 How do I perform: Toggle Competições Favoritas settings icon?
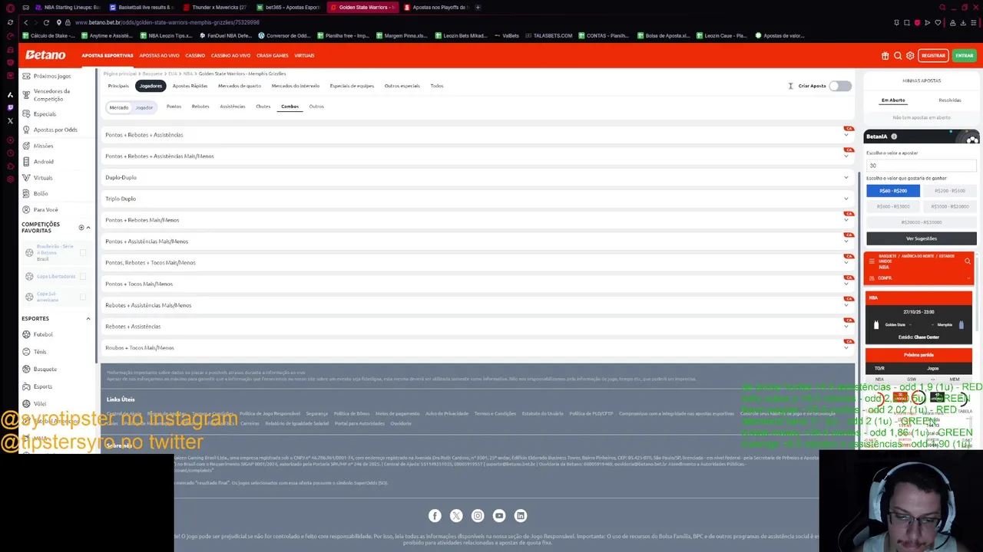tap(81, 228)
